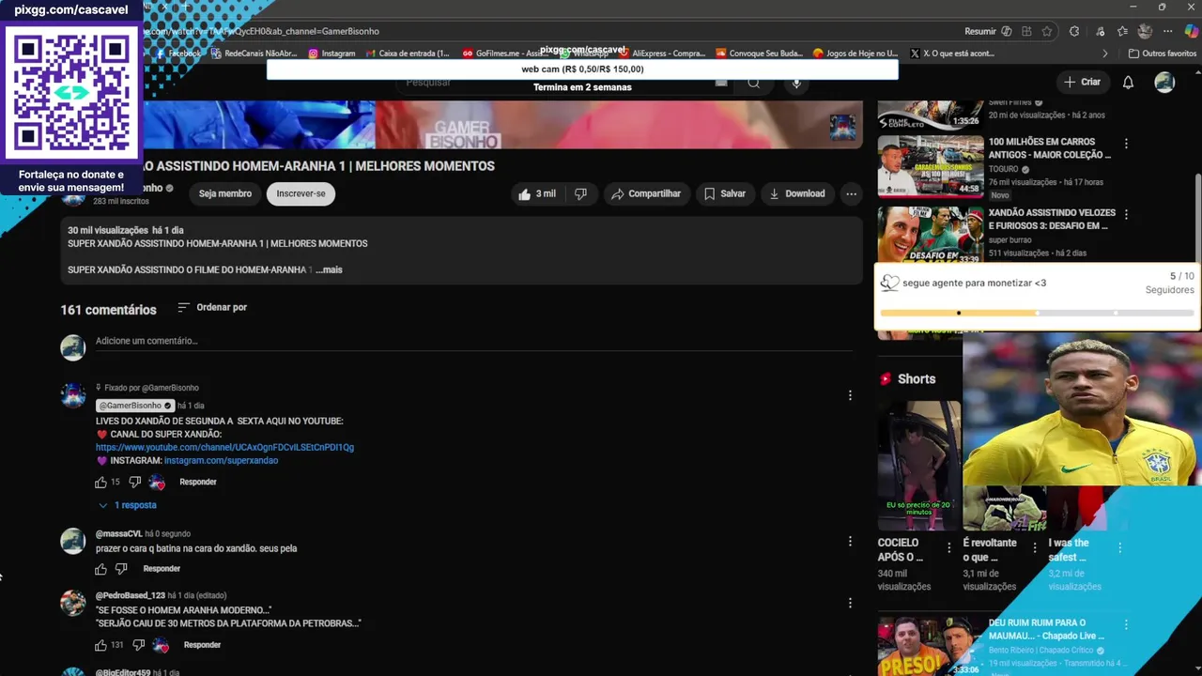This screenshot has width=1202, height=676.
Task: Open Facebook bookmark
Action: click(x=178, y=54)
